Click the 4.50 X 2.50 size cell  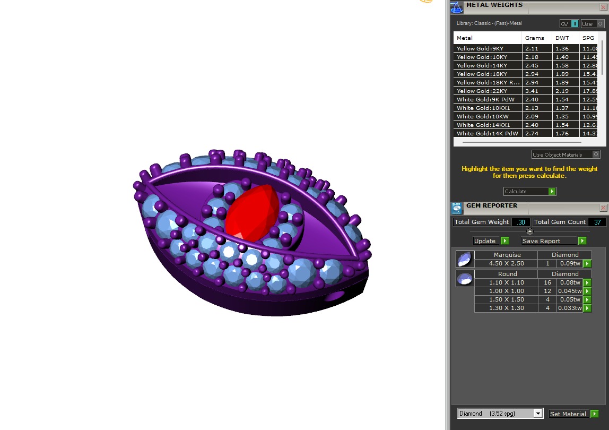click(x=507, y=264)
